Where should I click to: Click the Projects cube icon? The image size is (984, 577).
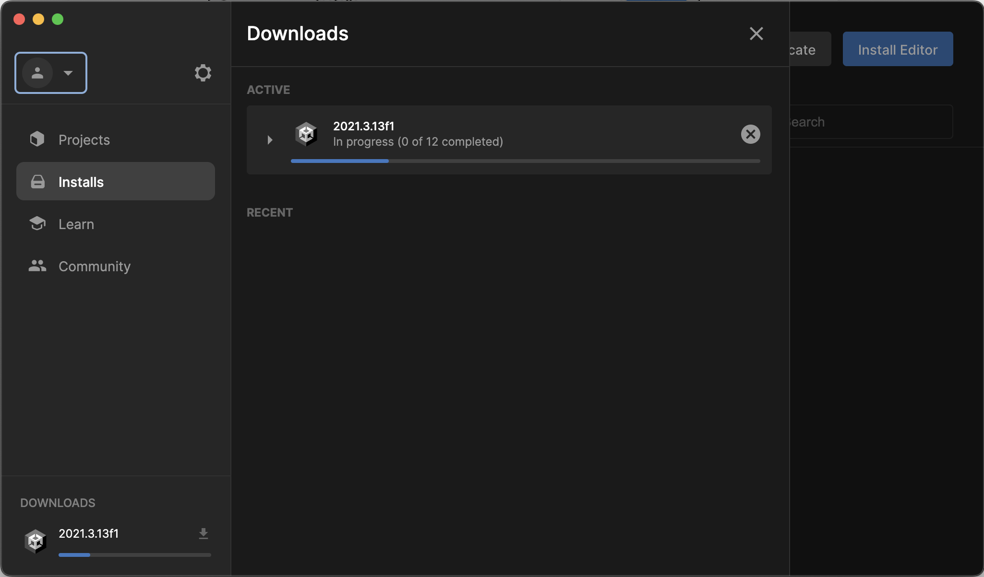coord(37,139)
